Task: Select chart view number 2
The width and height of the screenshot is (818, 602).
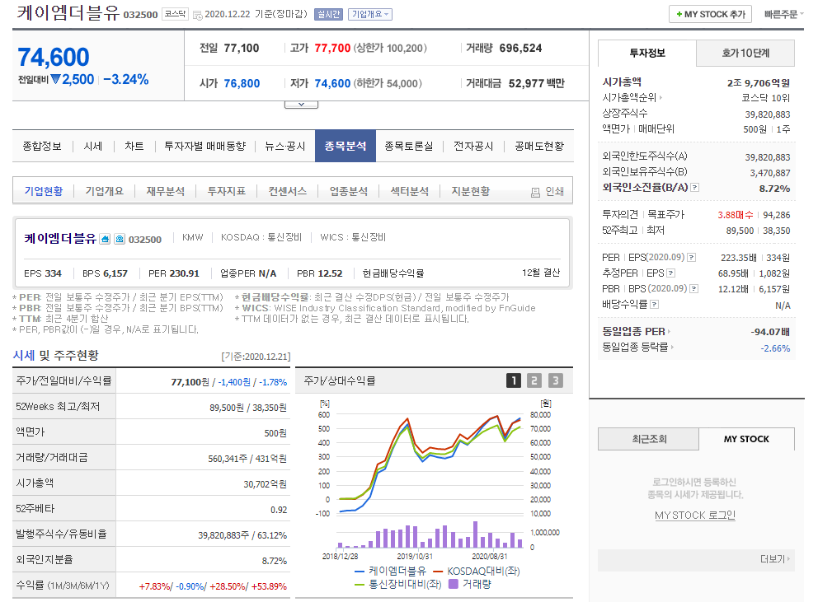Action: 534,380
